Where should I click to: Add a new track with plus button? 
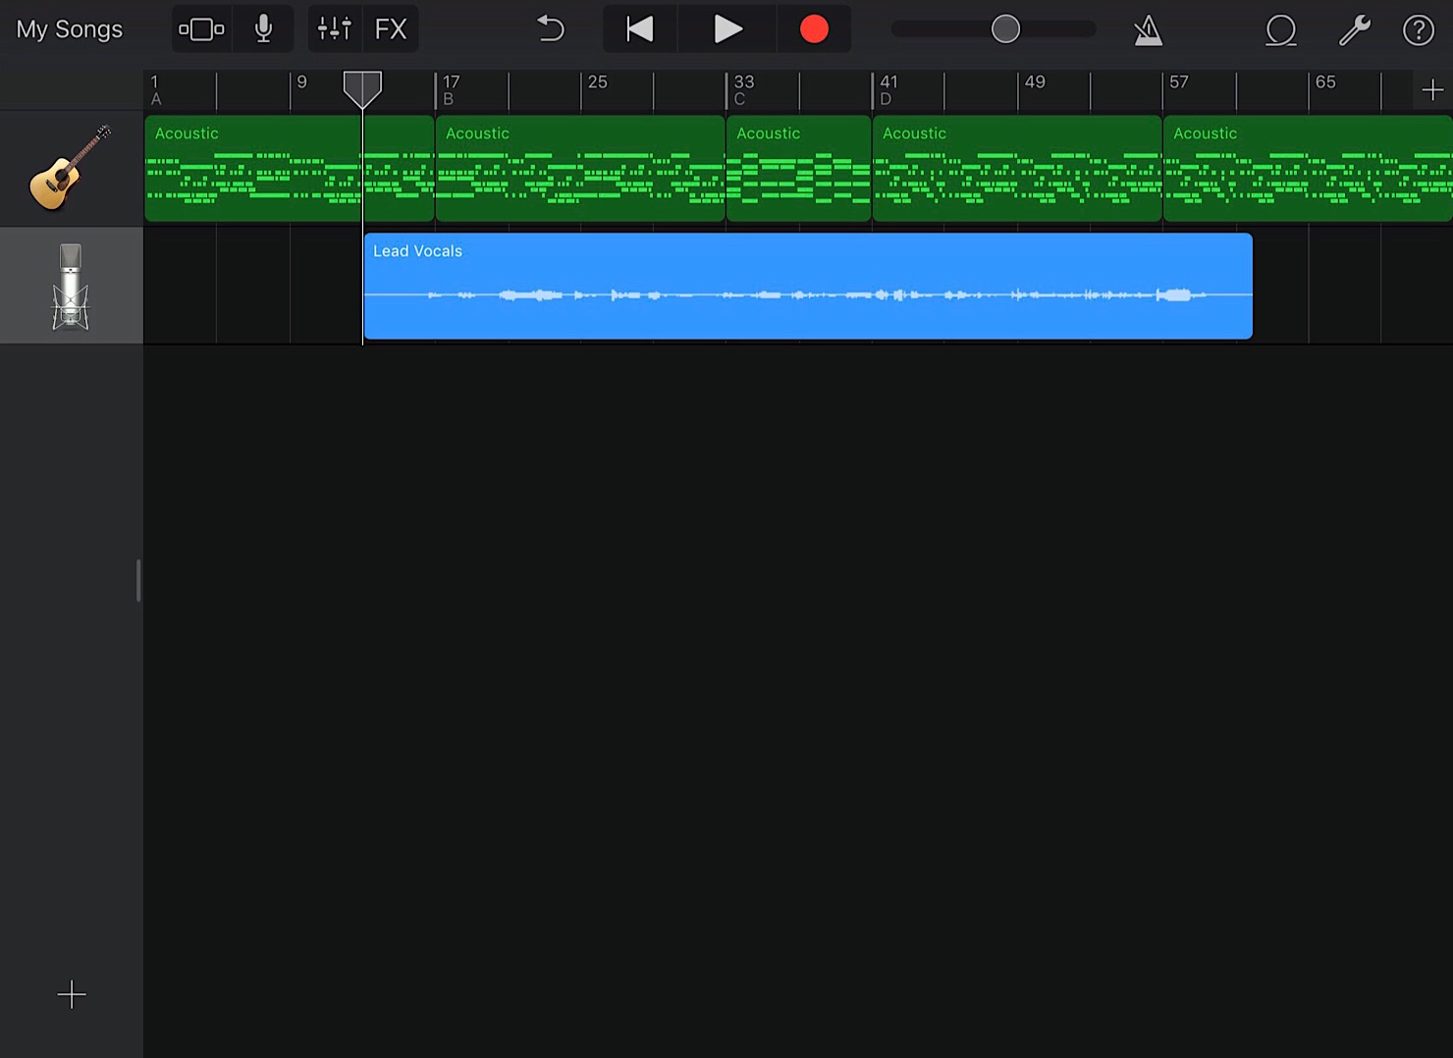pyautogui.click(x=72, y=994)
